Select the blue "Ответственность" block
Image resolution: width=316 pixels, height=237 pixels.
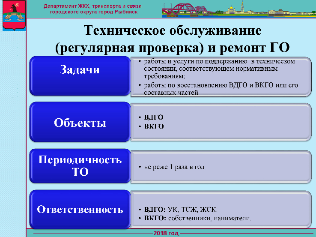pos(80,209)
